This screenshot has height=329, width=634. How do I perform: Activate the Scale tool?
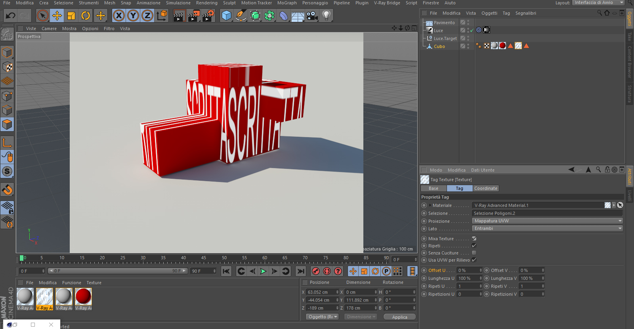[71, 16]
